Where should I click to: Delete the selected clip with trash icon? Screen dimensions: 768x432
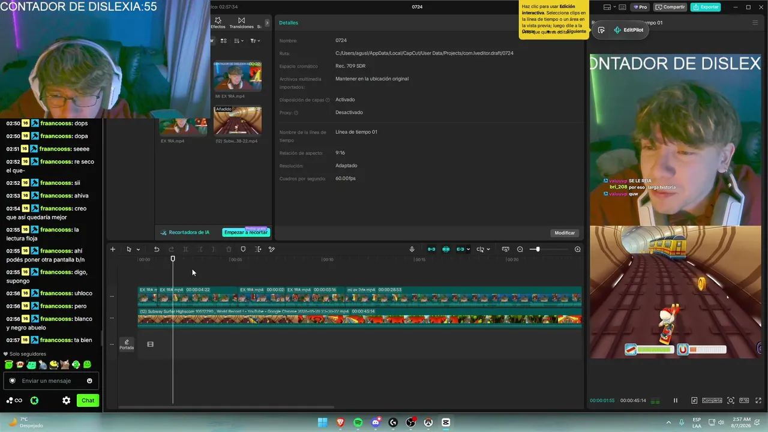click(x=229, y=249)
